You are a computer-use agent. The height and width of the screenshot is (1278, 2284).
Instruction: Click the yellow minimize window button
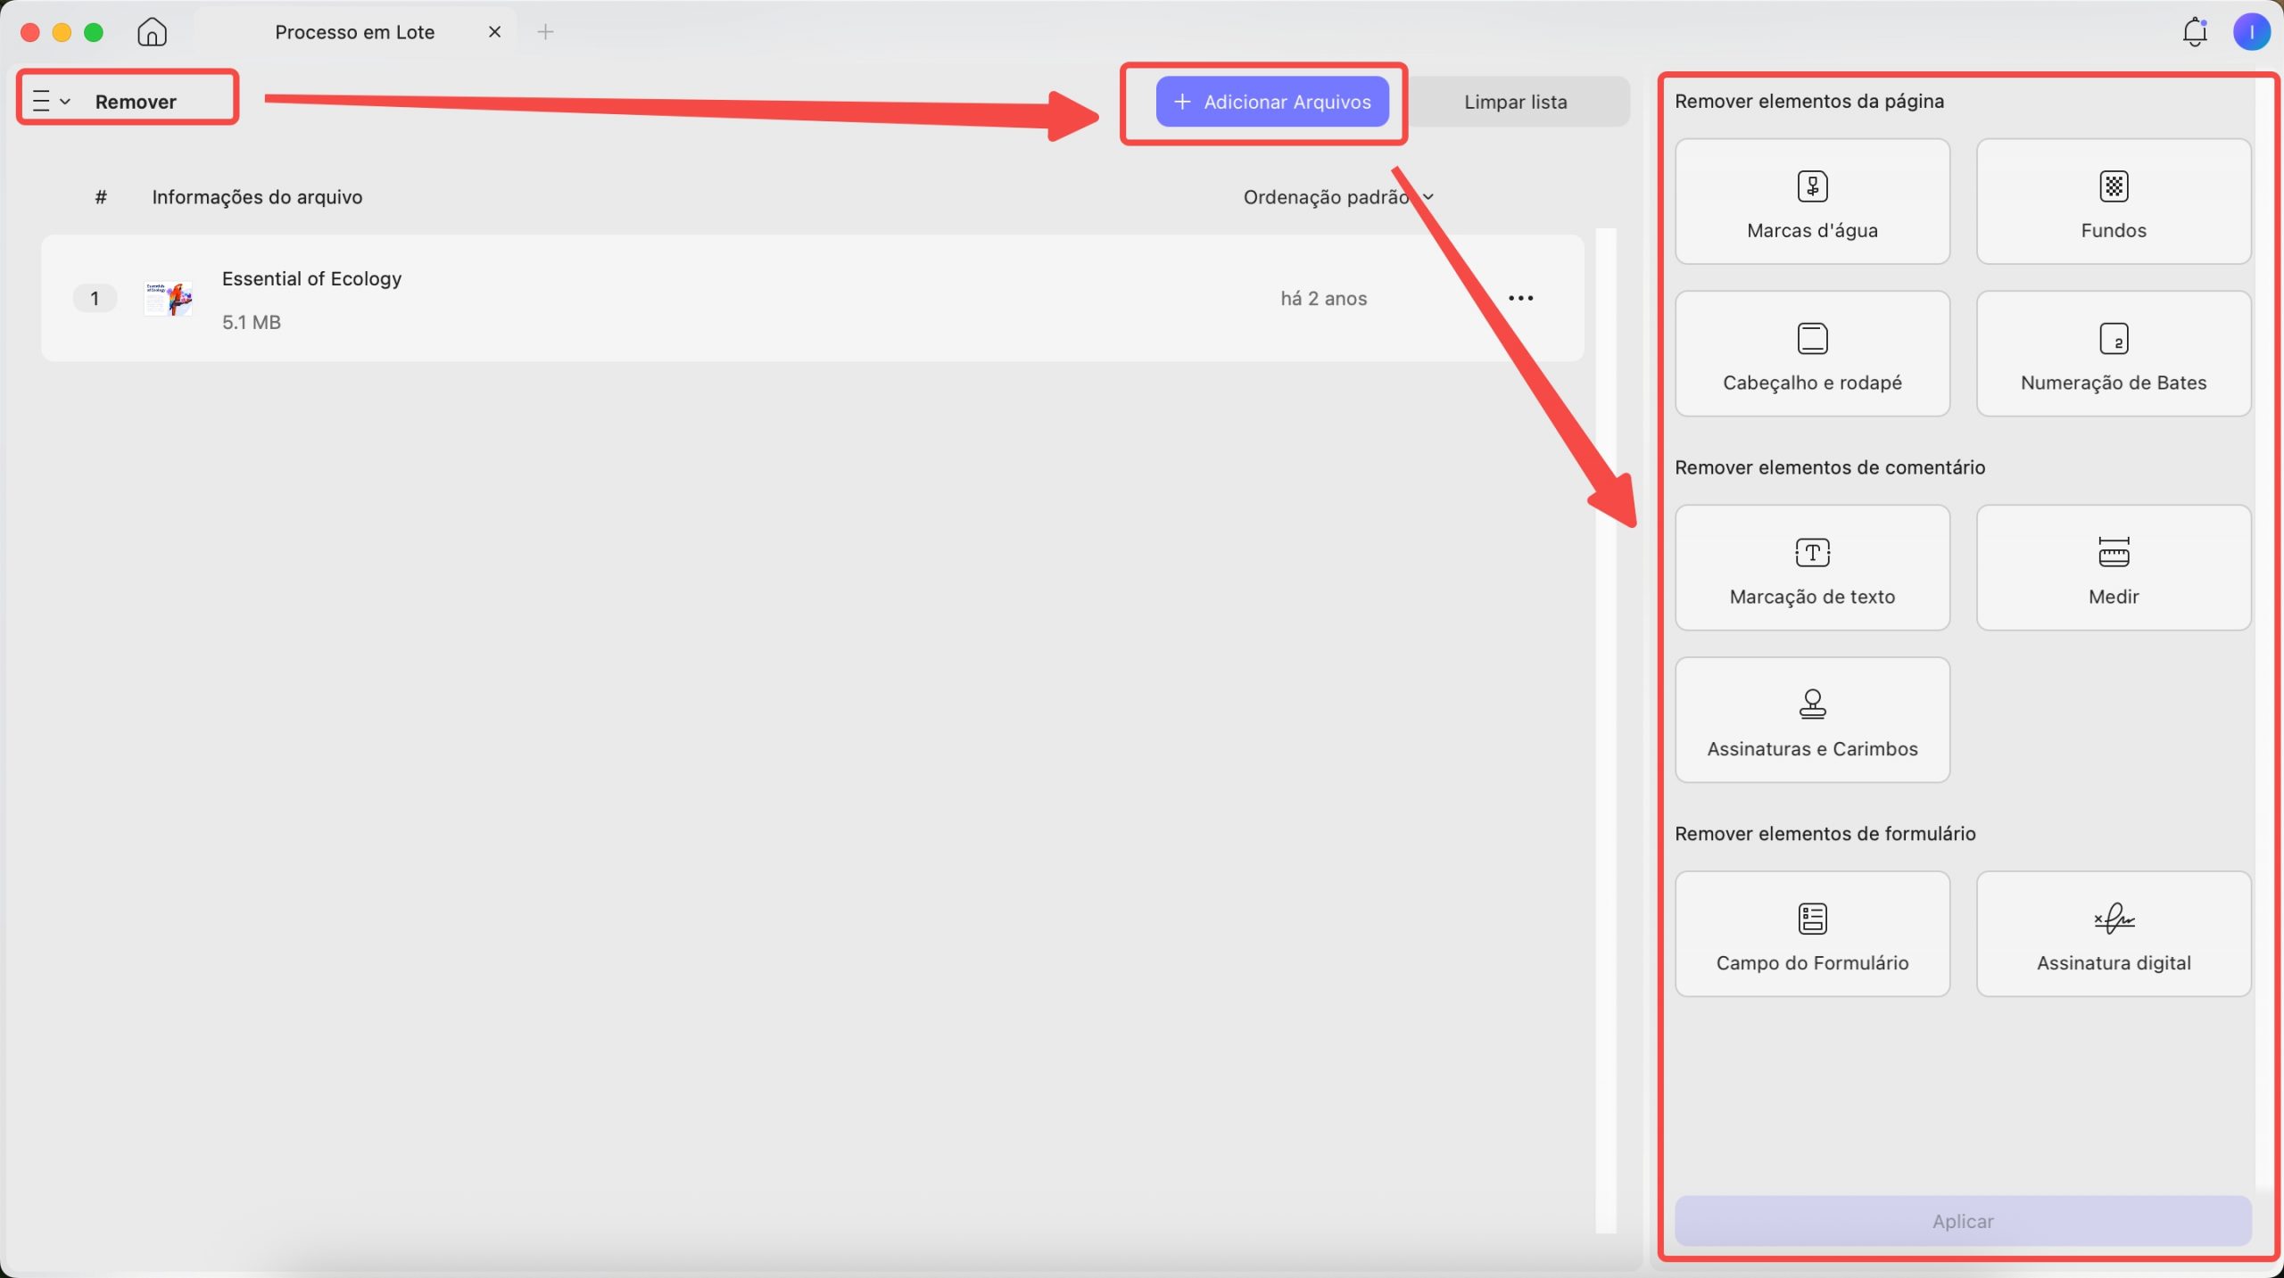click(62, 33)
